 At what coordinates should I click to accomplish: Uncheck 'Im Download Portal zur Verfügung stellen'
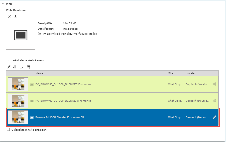pyautogui.click(x=40, y=34)
